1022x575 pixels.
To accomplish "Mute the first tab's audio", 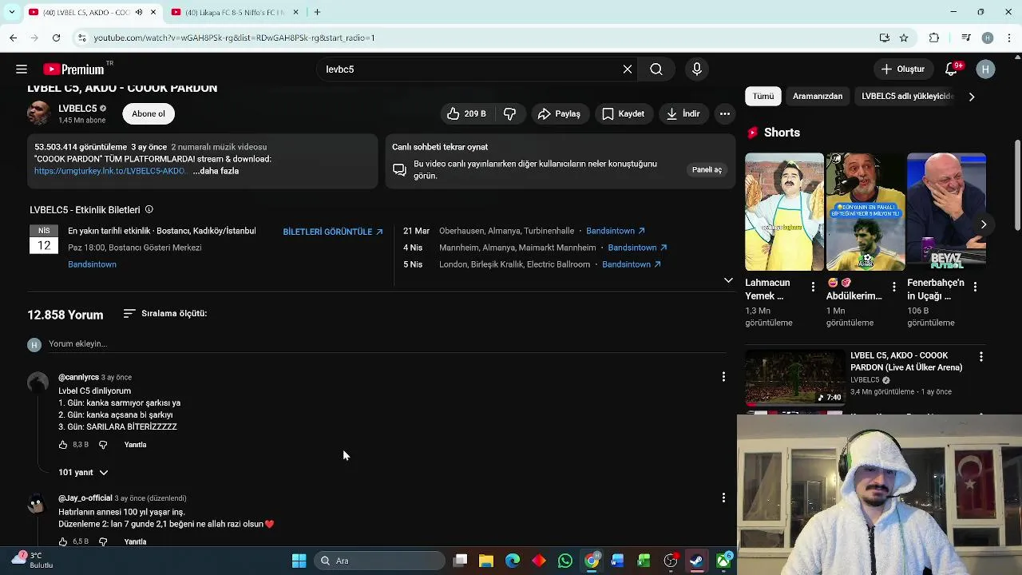I will click(x=139, y=12).
